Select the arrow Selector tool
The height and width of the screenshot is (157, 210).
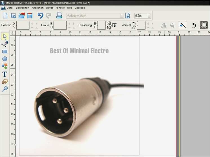click(x=5, y=37)
